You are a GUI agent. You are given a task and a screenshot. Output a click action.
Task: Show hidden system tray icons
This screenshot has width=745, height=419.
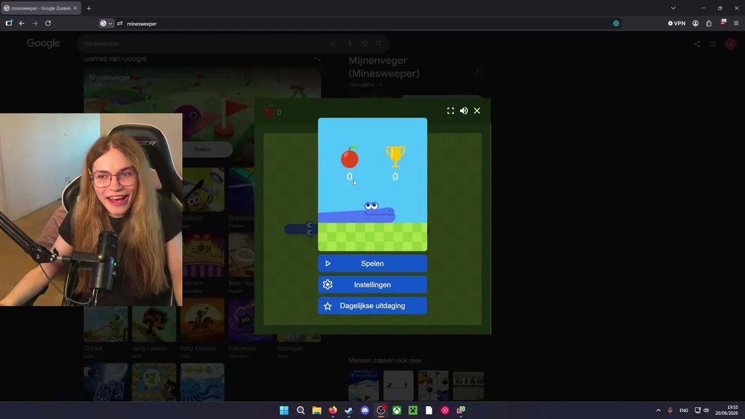pos(658,410)
